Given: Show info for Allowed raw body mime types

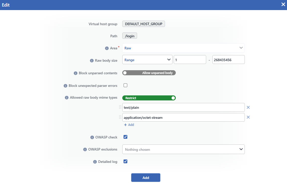Looking at the screenshot, I should [67, 98].
